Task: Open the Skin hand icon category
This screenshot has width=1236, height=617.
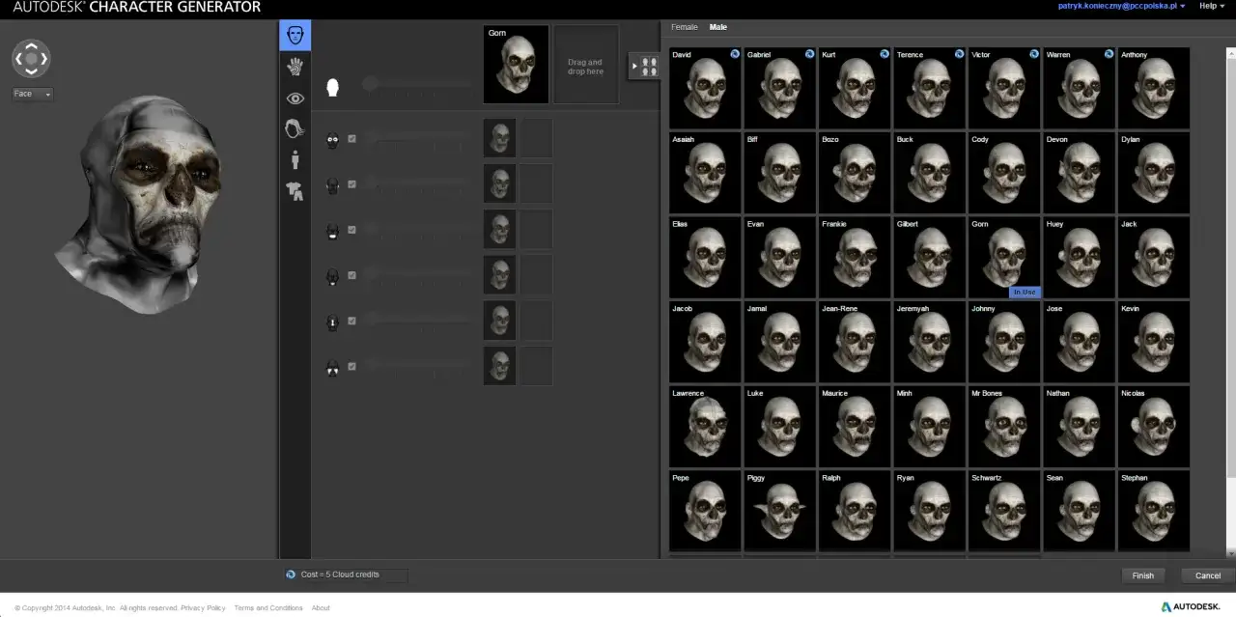Action: pyautogui.click(x=295, y=67)
